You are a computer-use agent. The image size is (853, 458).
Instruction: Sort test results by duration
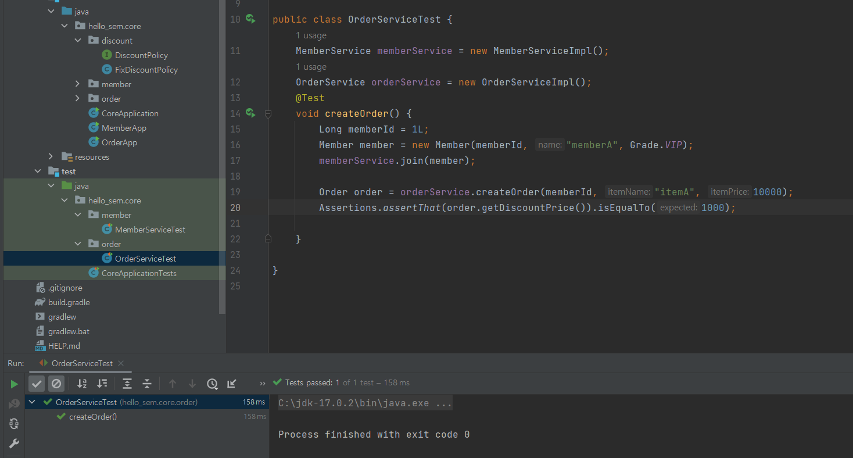coord(102,384)
